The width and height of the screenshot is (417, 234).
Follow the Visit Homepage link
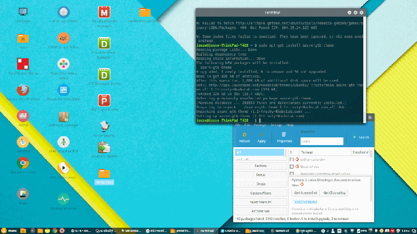[306, 201]
